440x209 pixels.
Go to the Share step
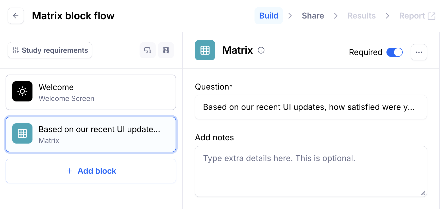(313, 16)
